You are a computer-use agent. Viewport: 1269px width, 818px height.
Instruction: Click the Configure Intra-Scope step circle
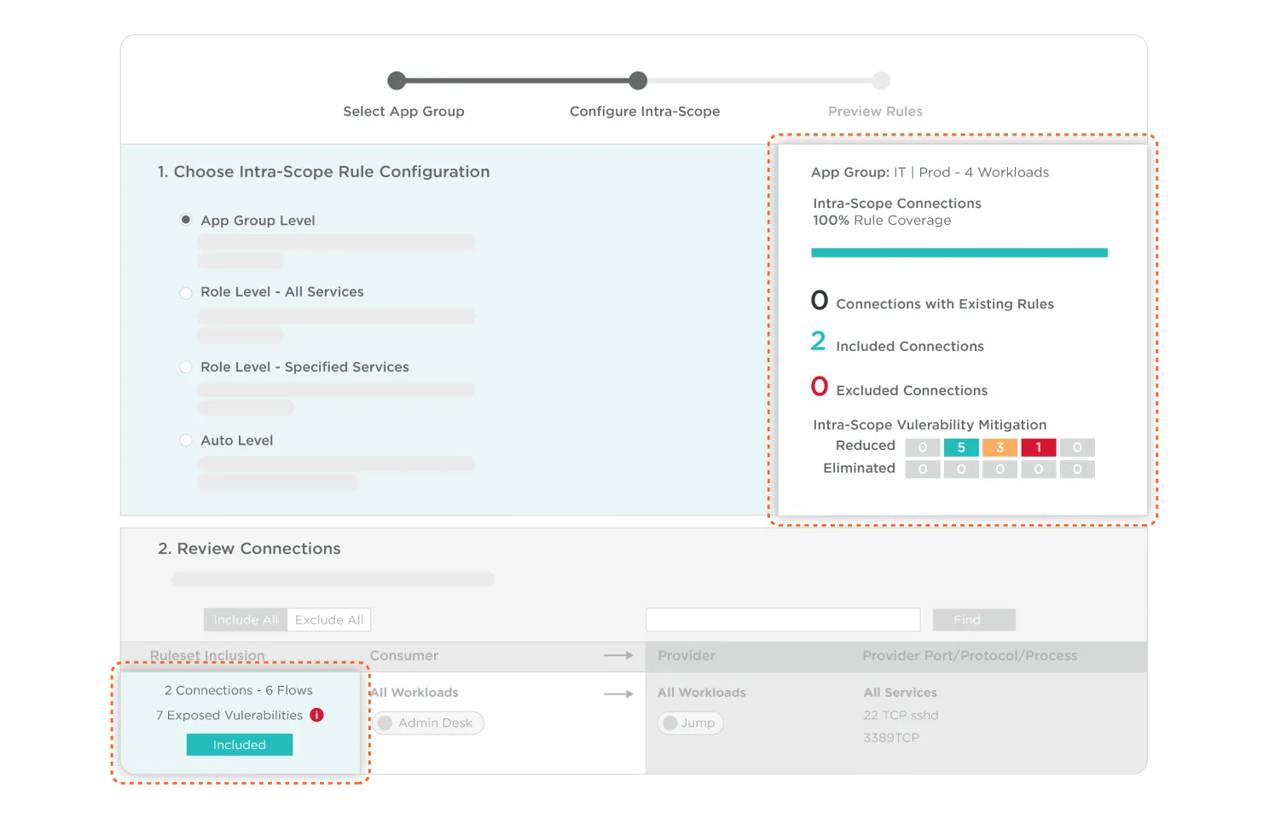(638, 81)
